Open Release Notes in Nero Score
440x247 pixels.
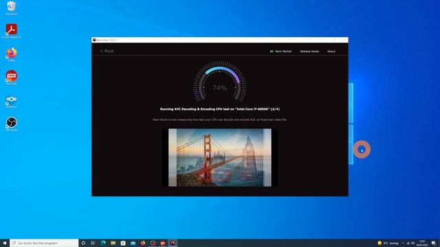point(309,51)
